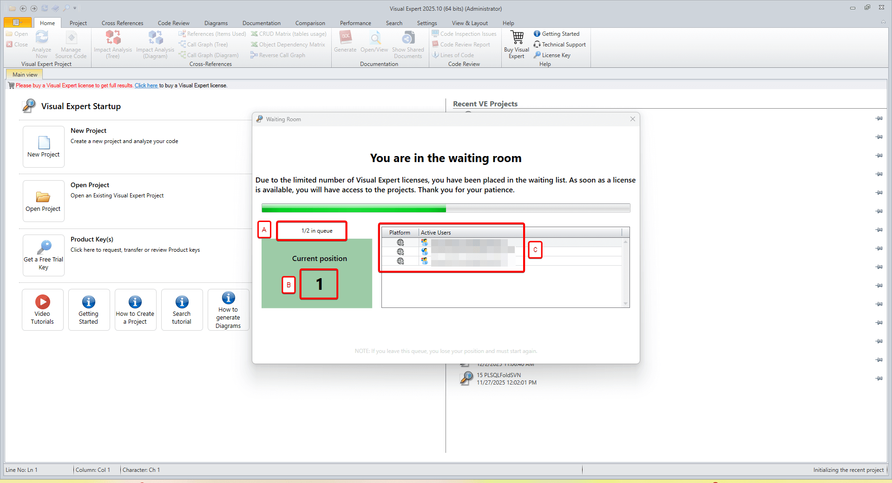Switch to the Cross References ribbon tab
Viewport: 892px width, 483px height.
click(x=122, y=23)
